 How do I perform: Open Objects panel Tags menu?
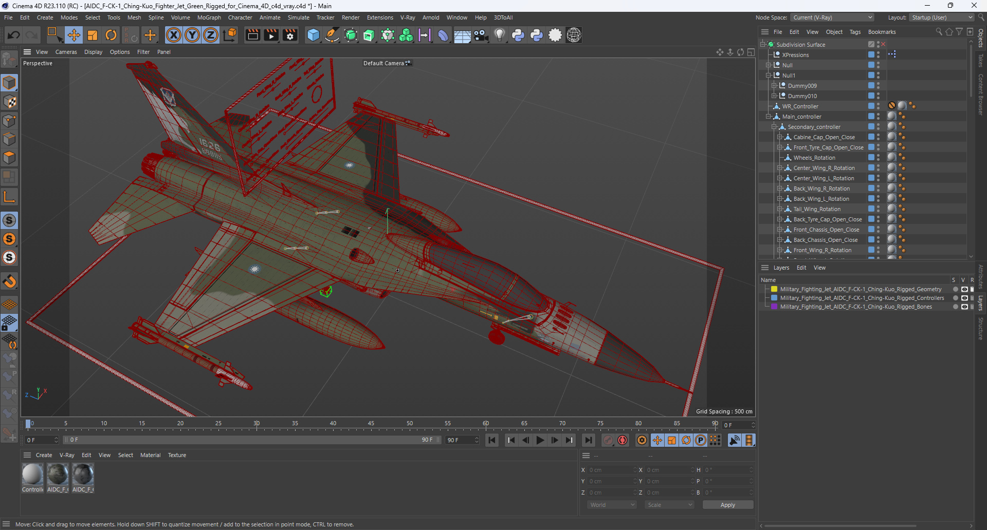click(855, 32)
